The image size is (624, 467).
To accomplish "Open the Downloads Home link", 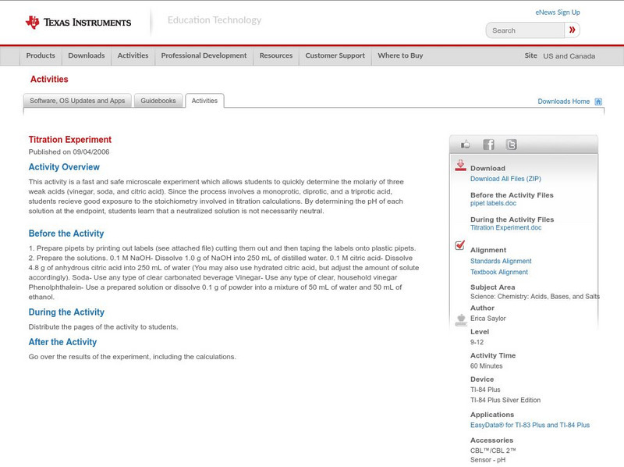I will click(x=563, y=102).
